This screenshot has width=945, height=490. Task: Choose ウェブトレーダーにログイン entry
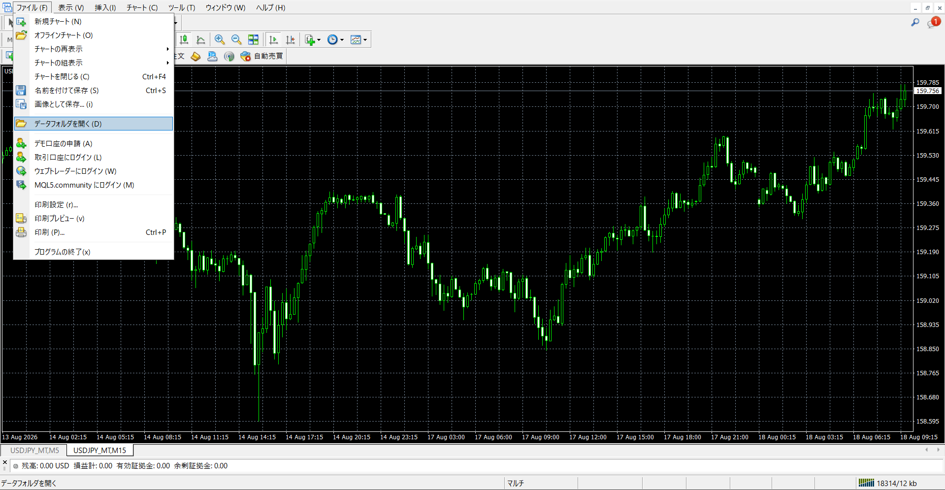94,171
